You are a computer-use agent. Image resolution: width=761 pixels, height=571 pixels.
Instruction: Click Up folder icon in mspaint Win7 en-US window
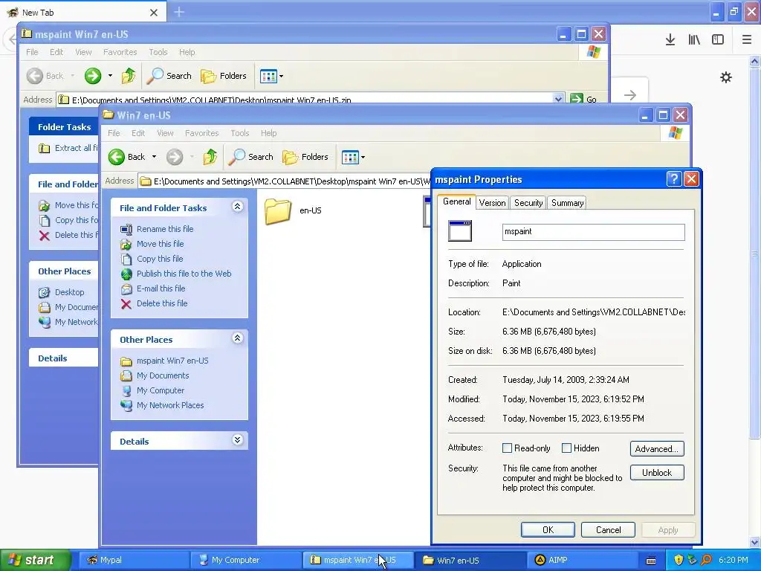(129, 76)
